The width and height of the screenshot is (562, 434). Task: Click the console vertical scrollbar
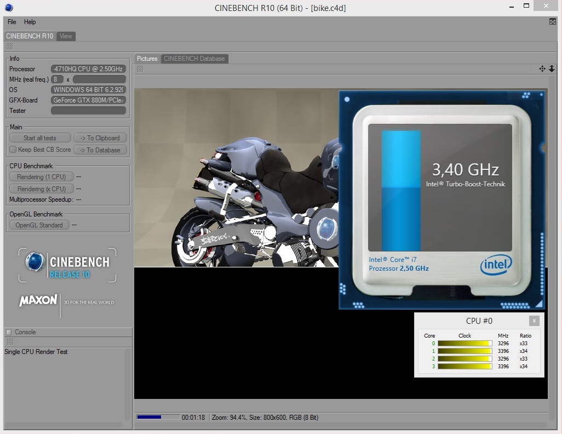pos(127,384)
